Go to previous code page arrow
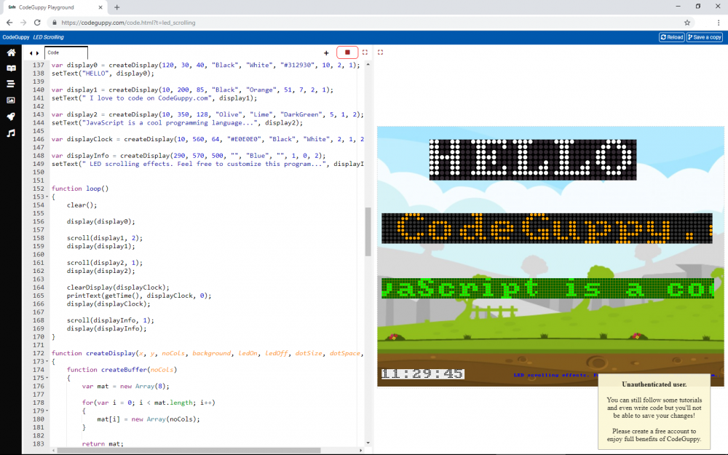The image size is (728, 455). pyautogui.click(x=31, y=53)
